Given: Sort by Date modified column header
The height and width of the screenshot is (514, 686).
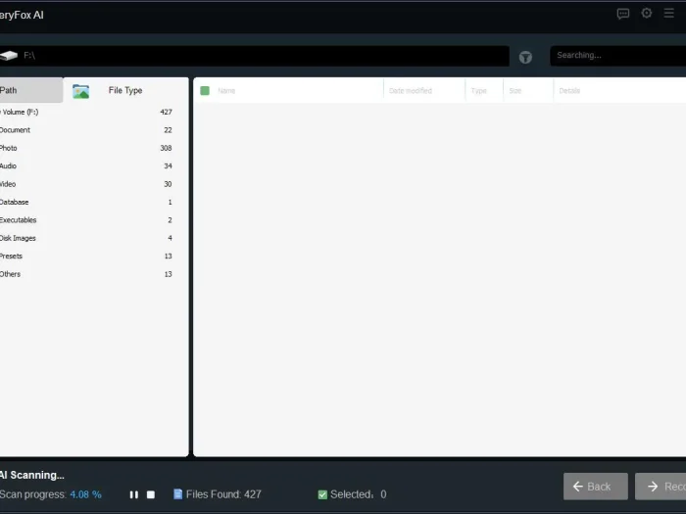Looking at the screenshot, I should [x=411, y=91].
